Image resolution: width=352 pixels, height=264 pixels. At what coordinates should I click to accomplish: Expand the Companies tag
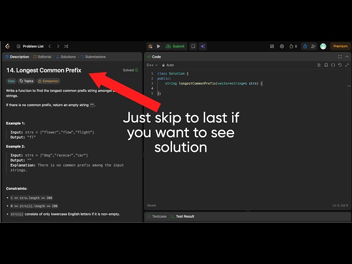tap(48, 81)
